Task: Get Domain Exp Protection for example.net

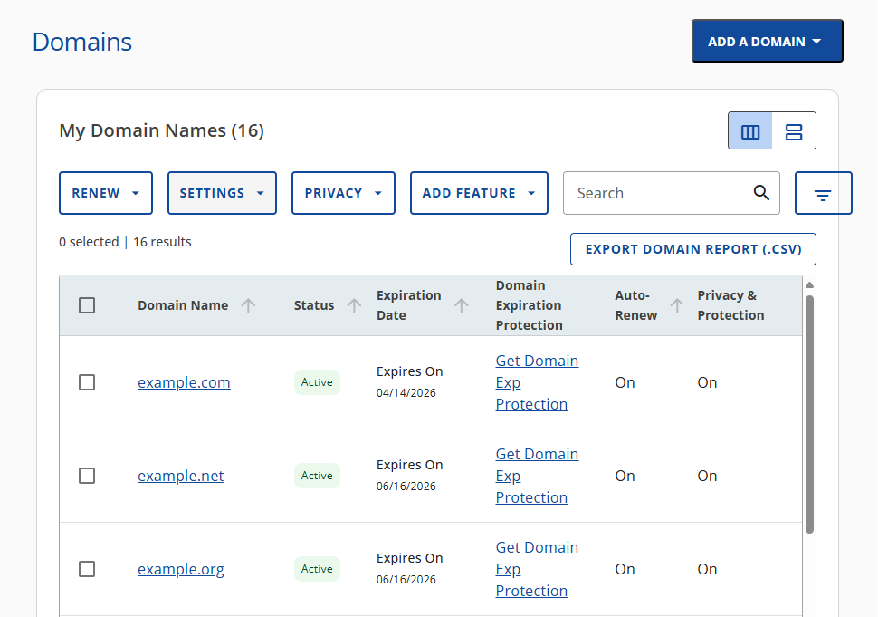Action: pyautogui.click(x=537, y=475)
